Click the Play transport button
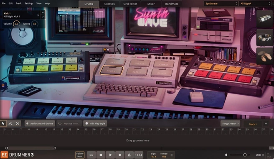The height and width of the screenshot is (159, 274). (110, 155)
